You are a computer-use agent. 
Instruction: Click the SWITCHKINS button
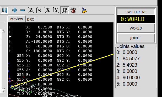136,12
